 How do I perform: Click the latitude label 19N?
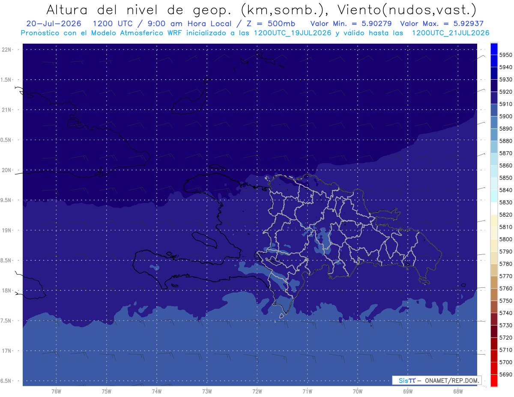(7, 230)
